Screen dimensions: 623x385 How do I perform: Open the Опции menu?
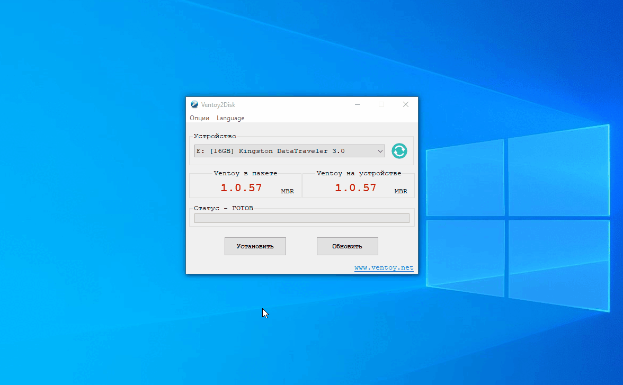pyautogui.click(x=199, y=118)
